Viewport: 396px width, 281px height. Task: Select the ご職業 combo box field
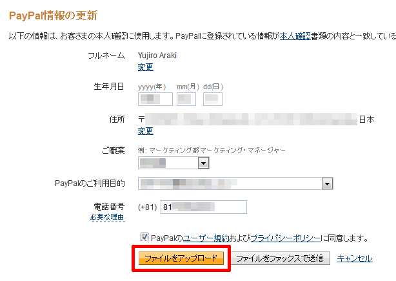pos(173,163)
